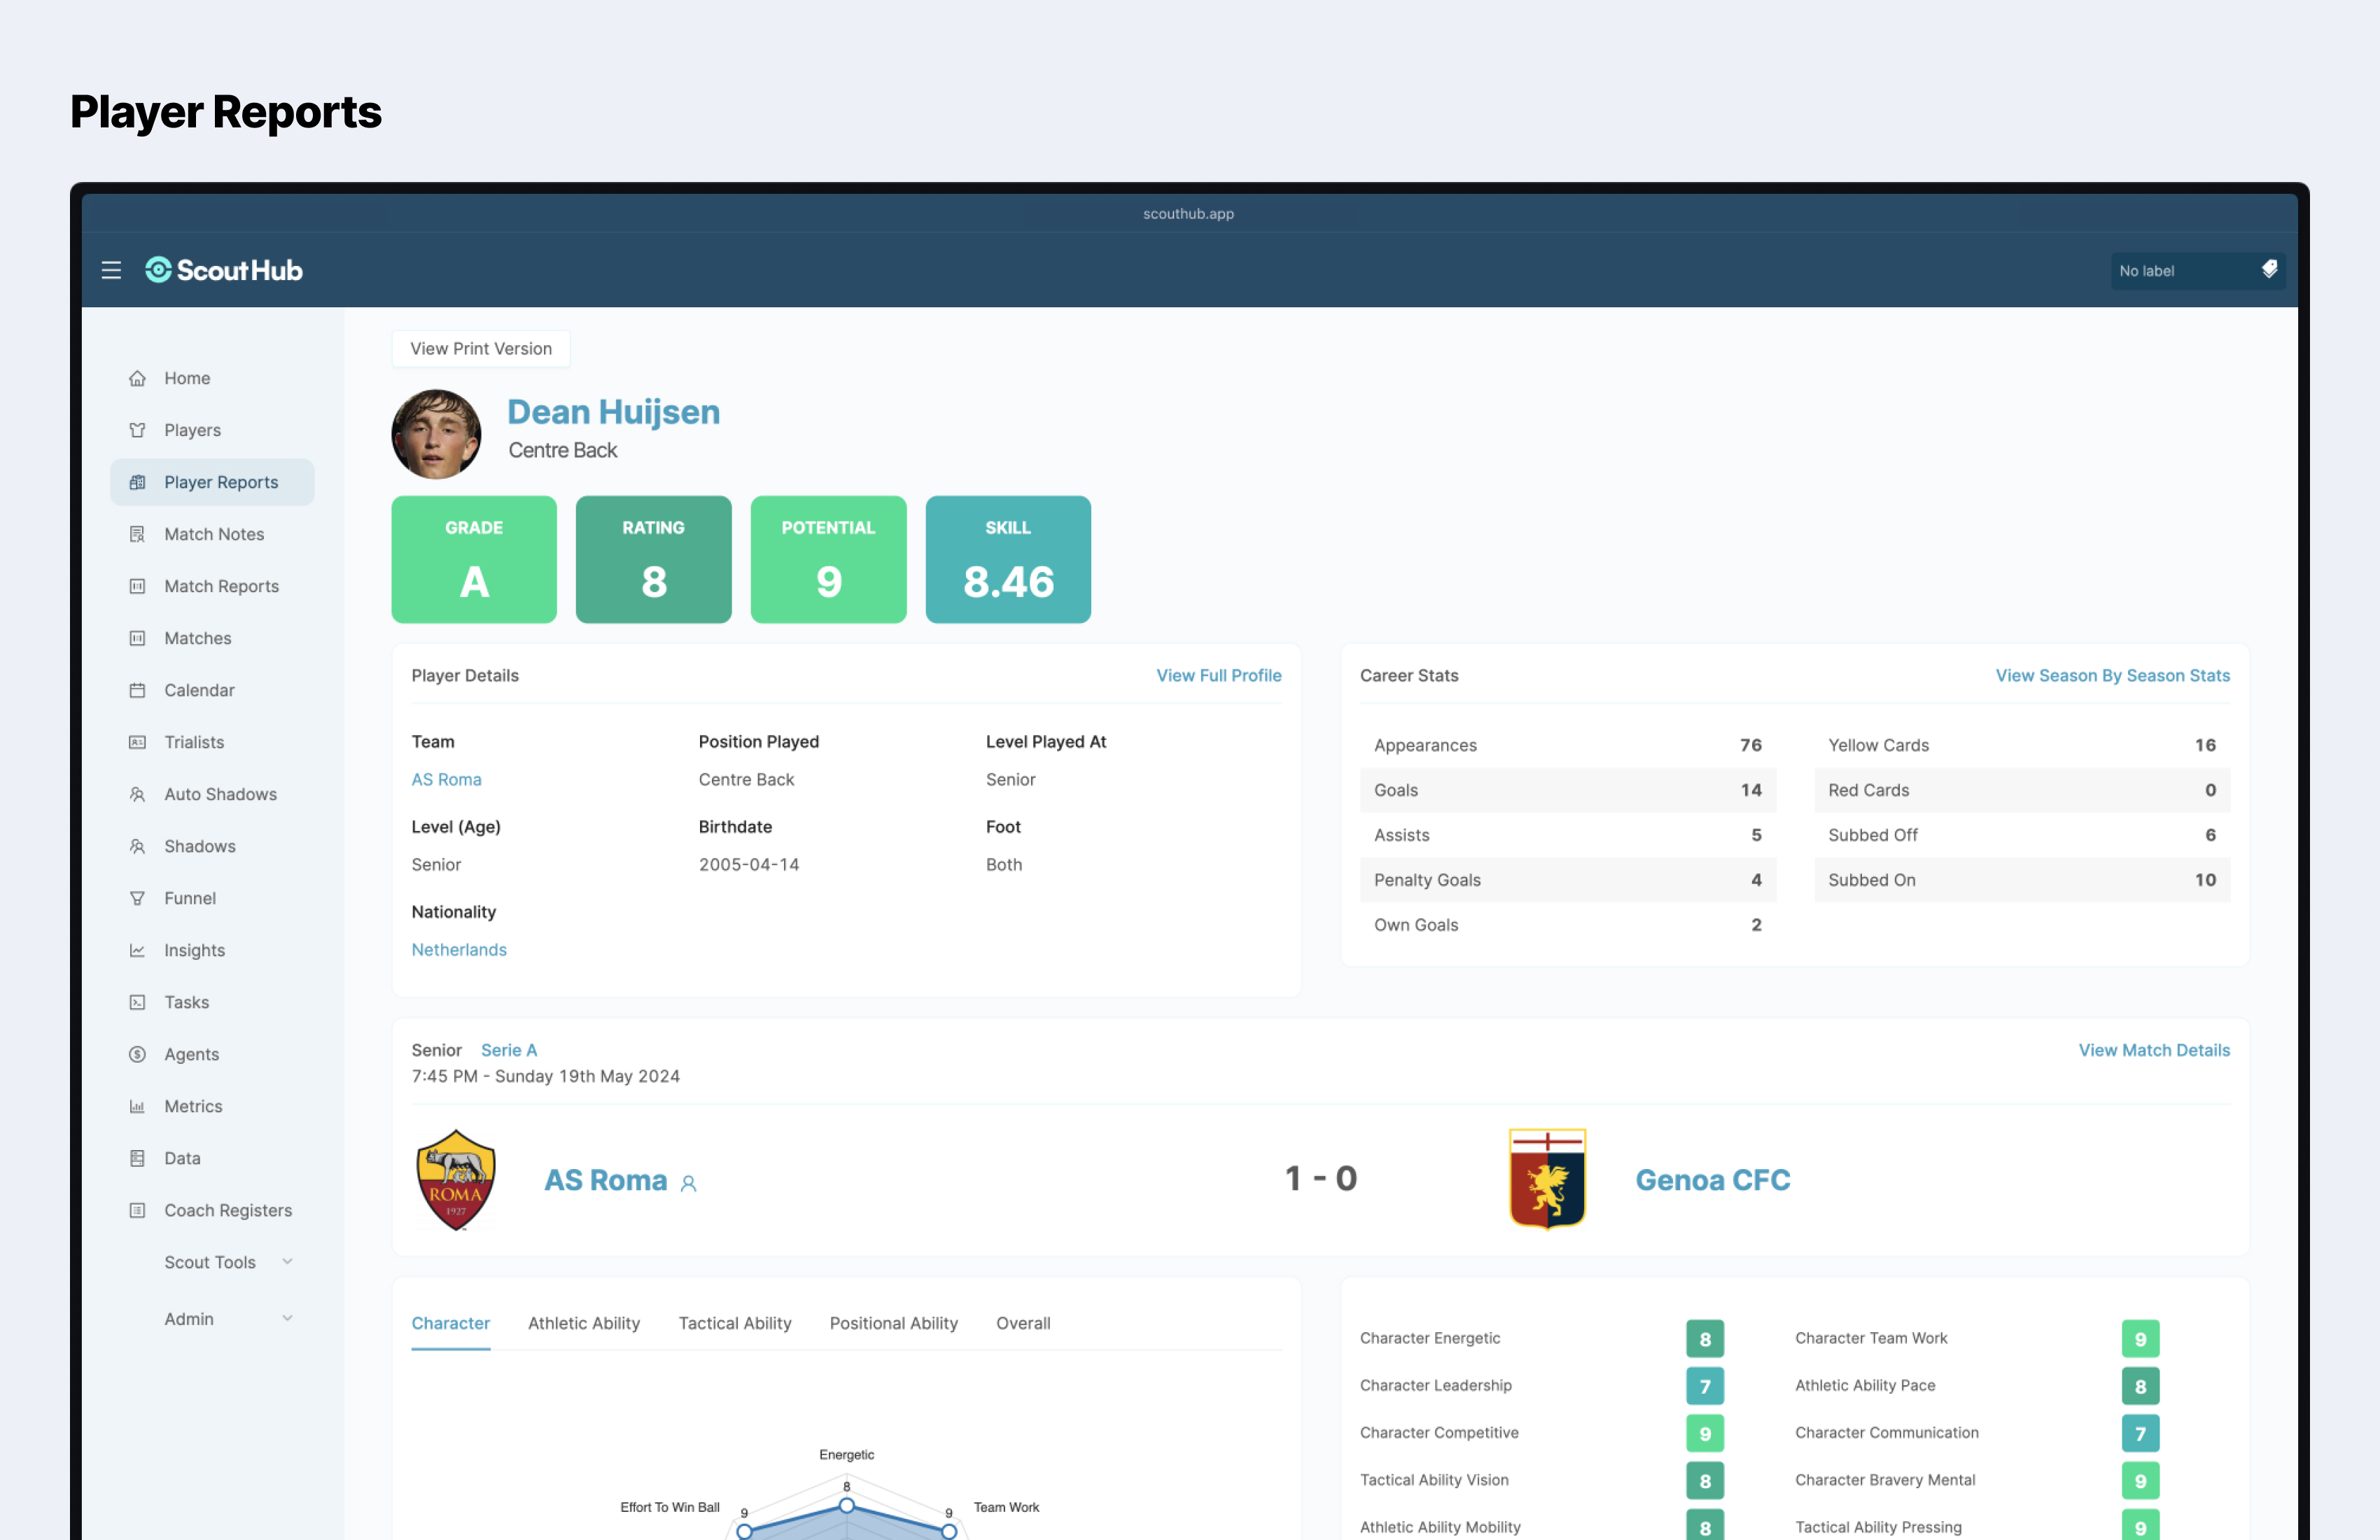The image size is (2380, 1540).
Task: Click the Insights chart icon
Action: tap(138, 950)
